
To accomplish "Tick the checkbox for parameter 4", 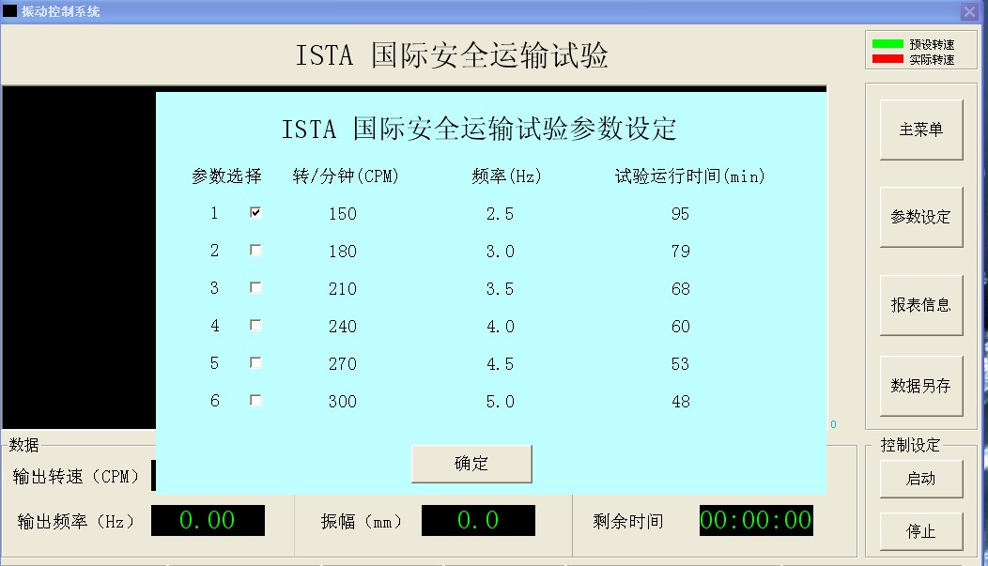I will 255,326.
